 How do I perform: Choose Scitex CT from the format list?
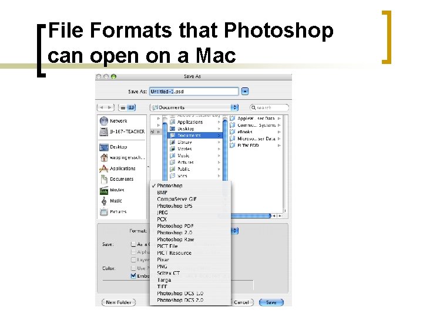tap(190, 274)
